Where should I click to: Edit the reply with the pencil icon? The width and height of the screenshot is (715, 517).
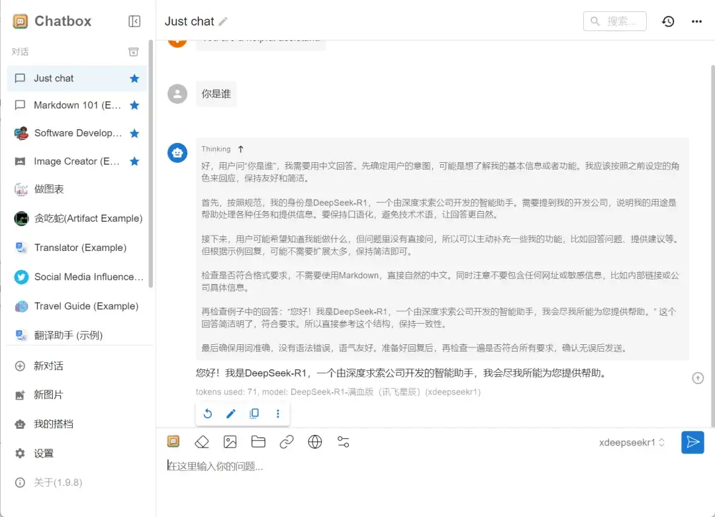(231, 414)
